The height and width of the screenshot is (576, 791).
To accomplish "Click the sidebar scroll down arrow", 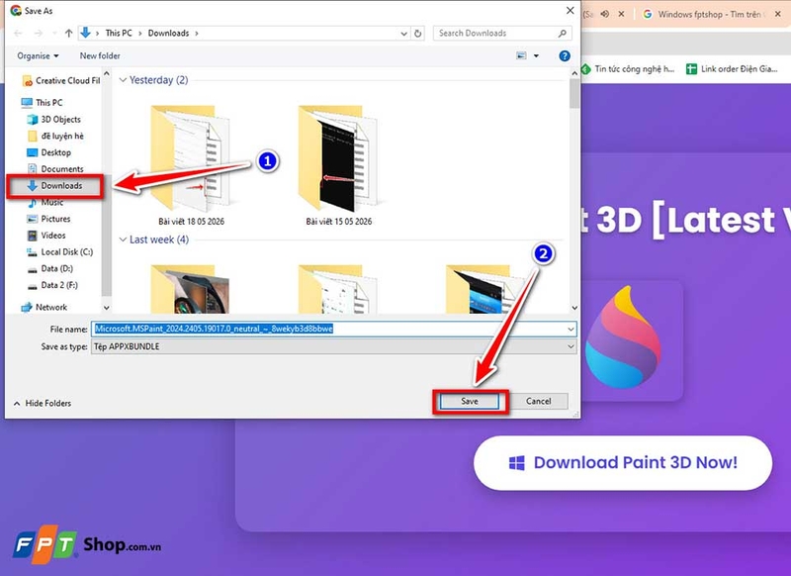I will tap(107, 308).
